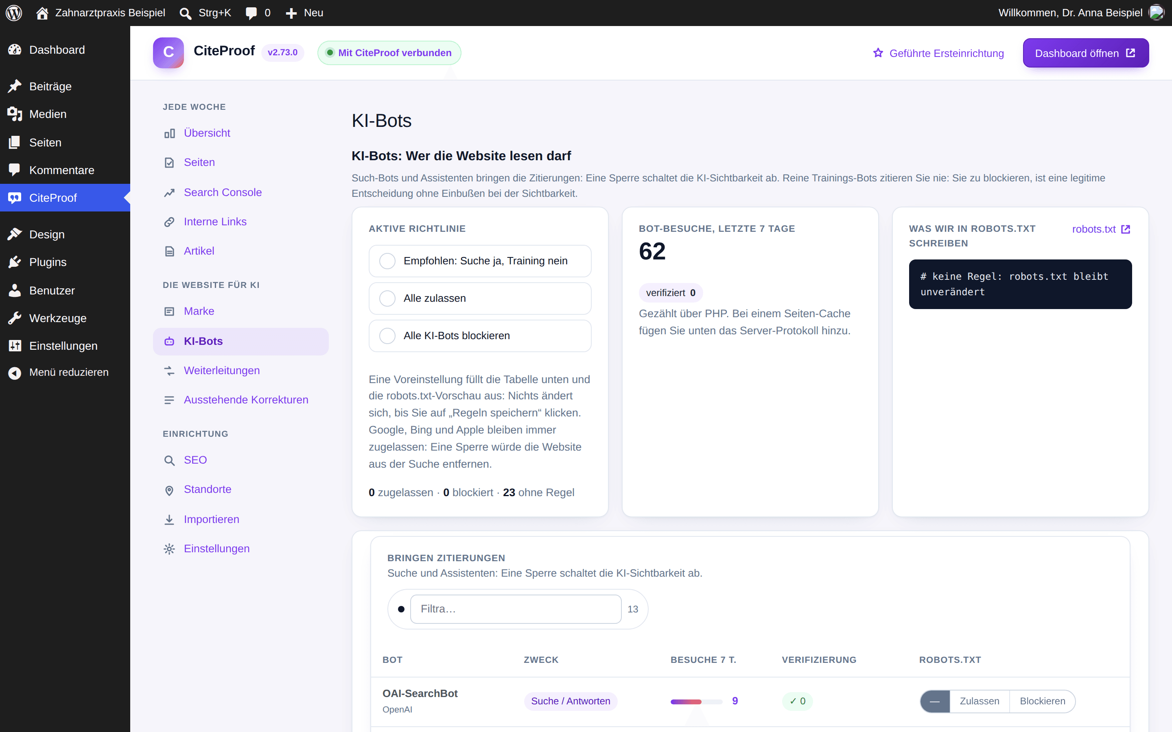
Task: Set OAI-SearchBot to no rule dash option
Action: point(935,701)
